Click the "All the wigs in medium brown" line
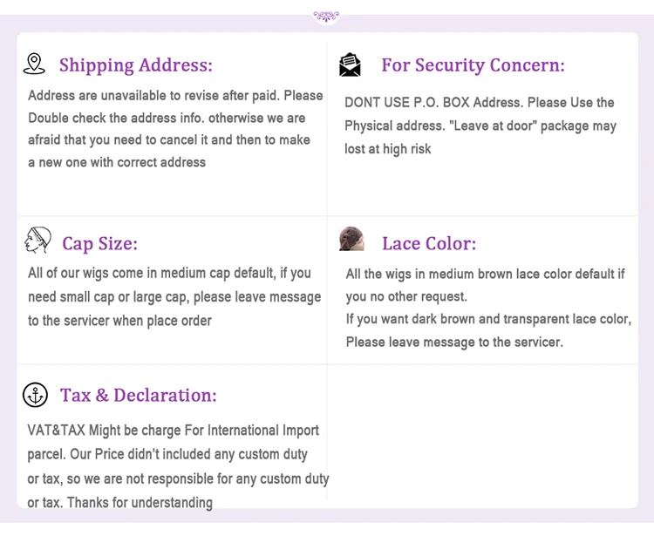654x536 pixels. [x=485, y=275]
